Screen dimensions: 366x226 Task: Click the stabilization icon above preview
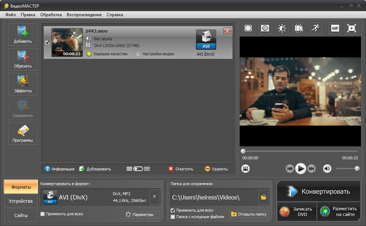pyautogui.click(x=265, y=28)
